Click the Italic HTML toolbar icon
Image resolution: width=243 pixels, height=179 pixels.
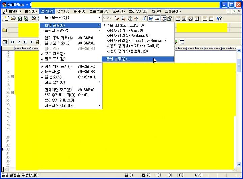19,42
